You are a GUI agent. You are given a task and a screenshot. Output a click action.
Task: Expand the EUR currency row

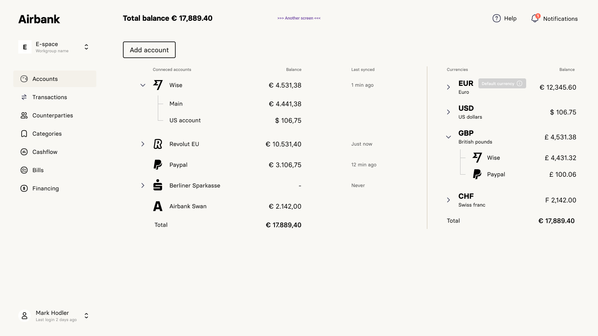[x=448, y=87]
